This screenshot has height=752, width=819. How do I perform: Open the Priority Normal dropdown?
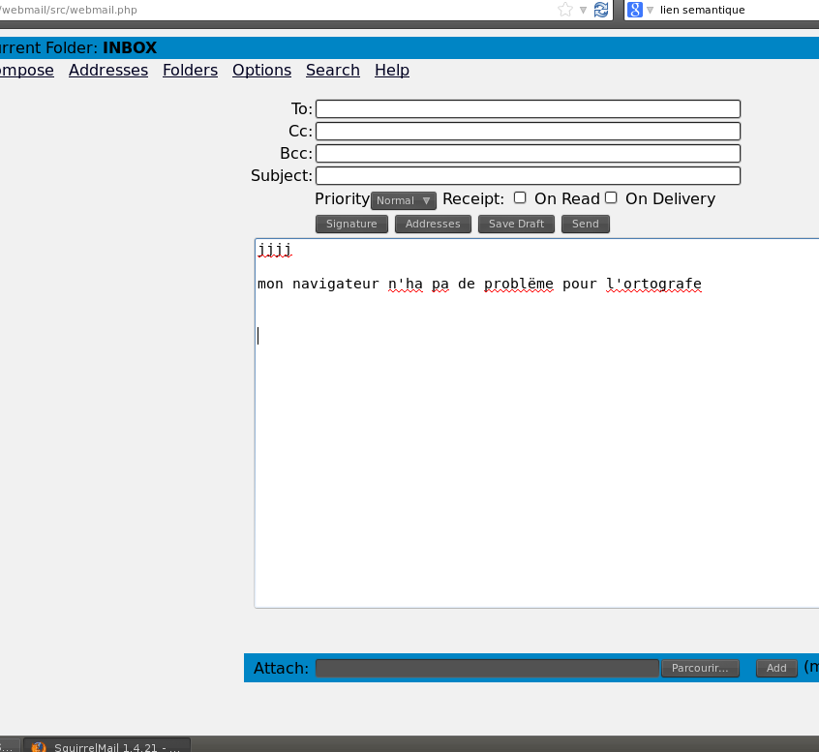404,200
